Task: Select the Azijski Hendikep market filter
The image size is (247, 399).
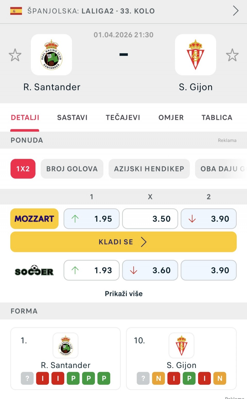Action: tap(149, 169)
